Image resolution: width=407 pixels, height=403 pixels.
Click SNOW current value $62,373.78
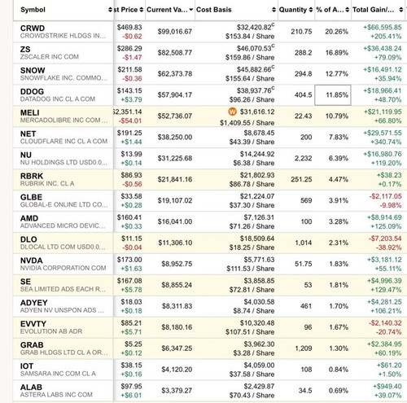(175, 74)
